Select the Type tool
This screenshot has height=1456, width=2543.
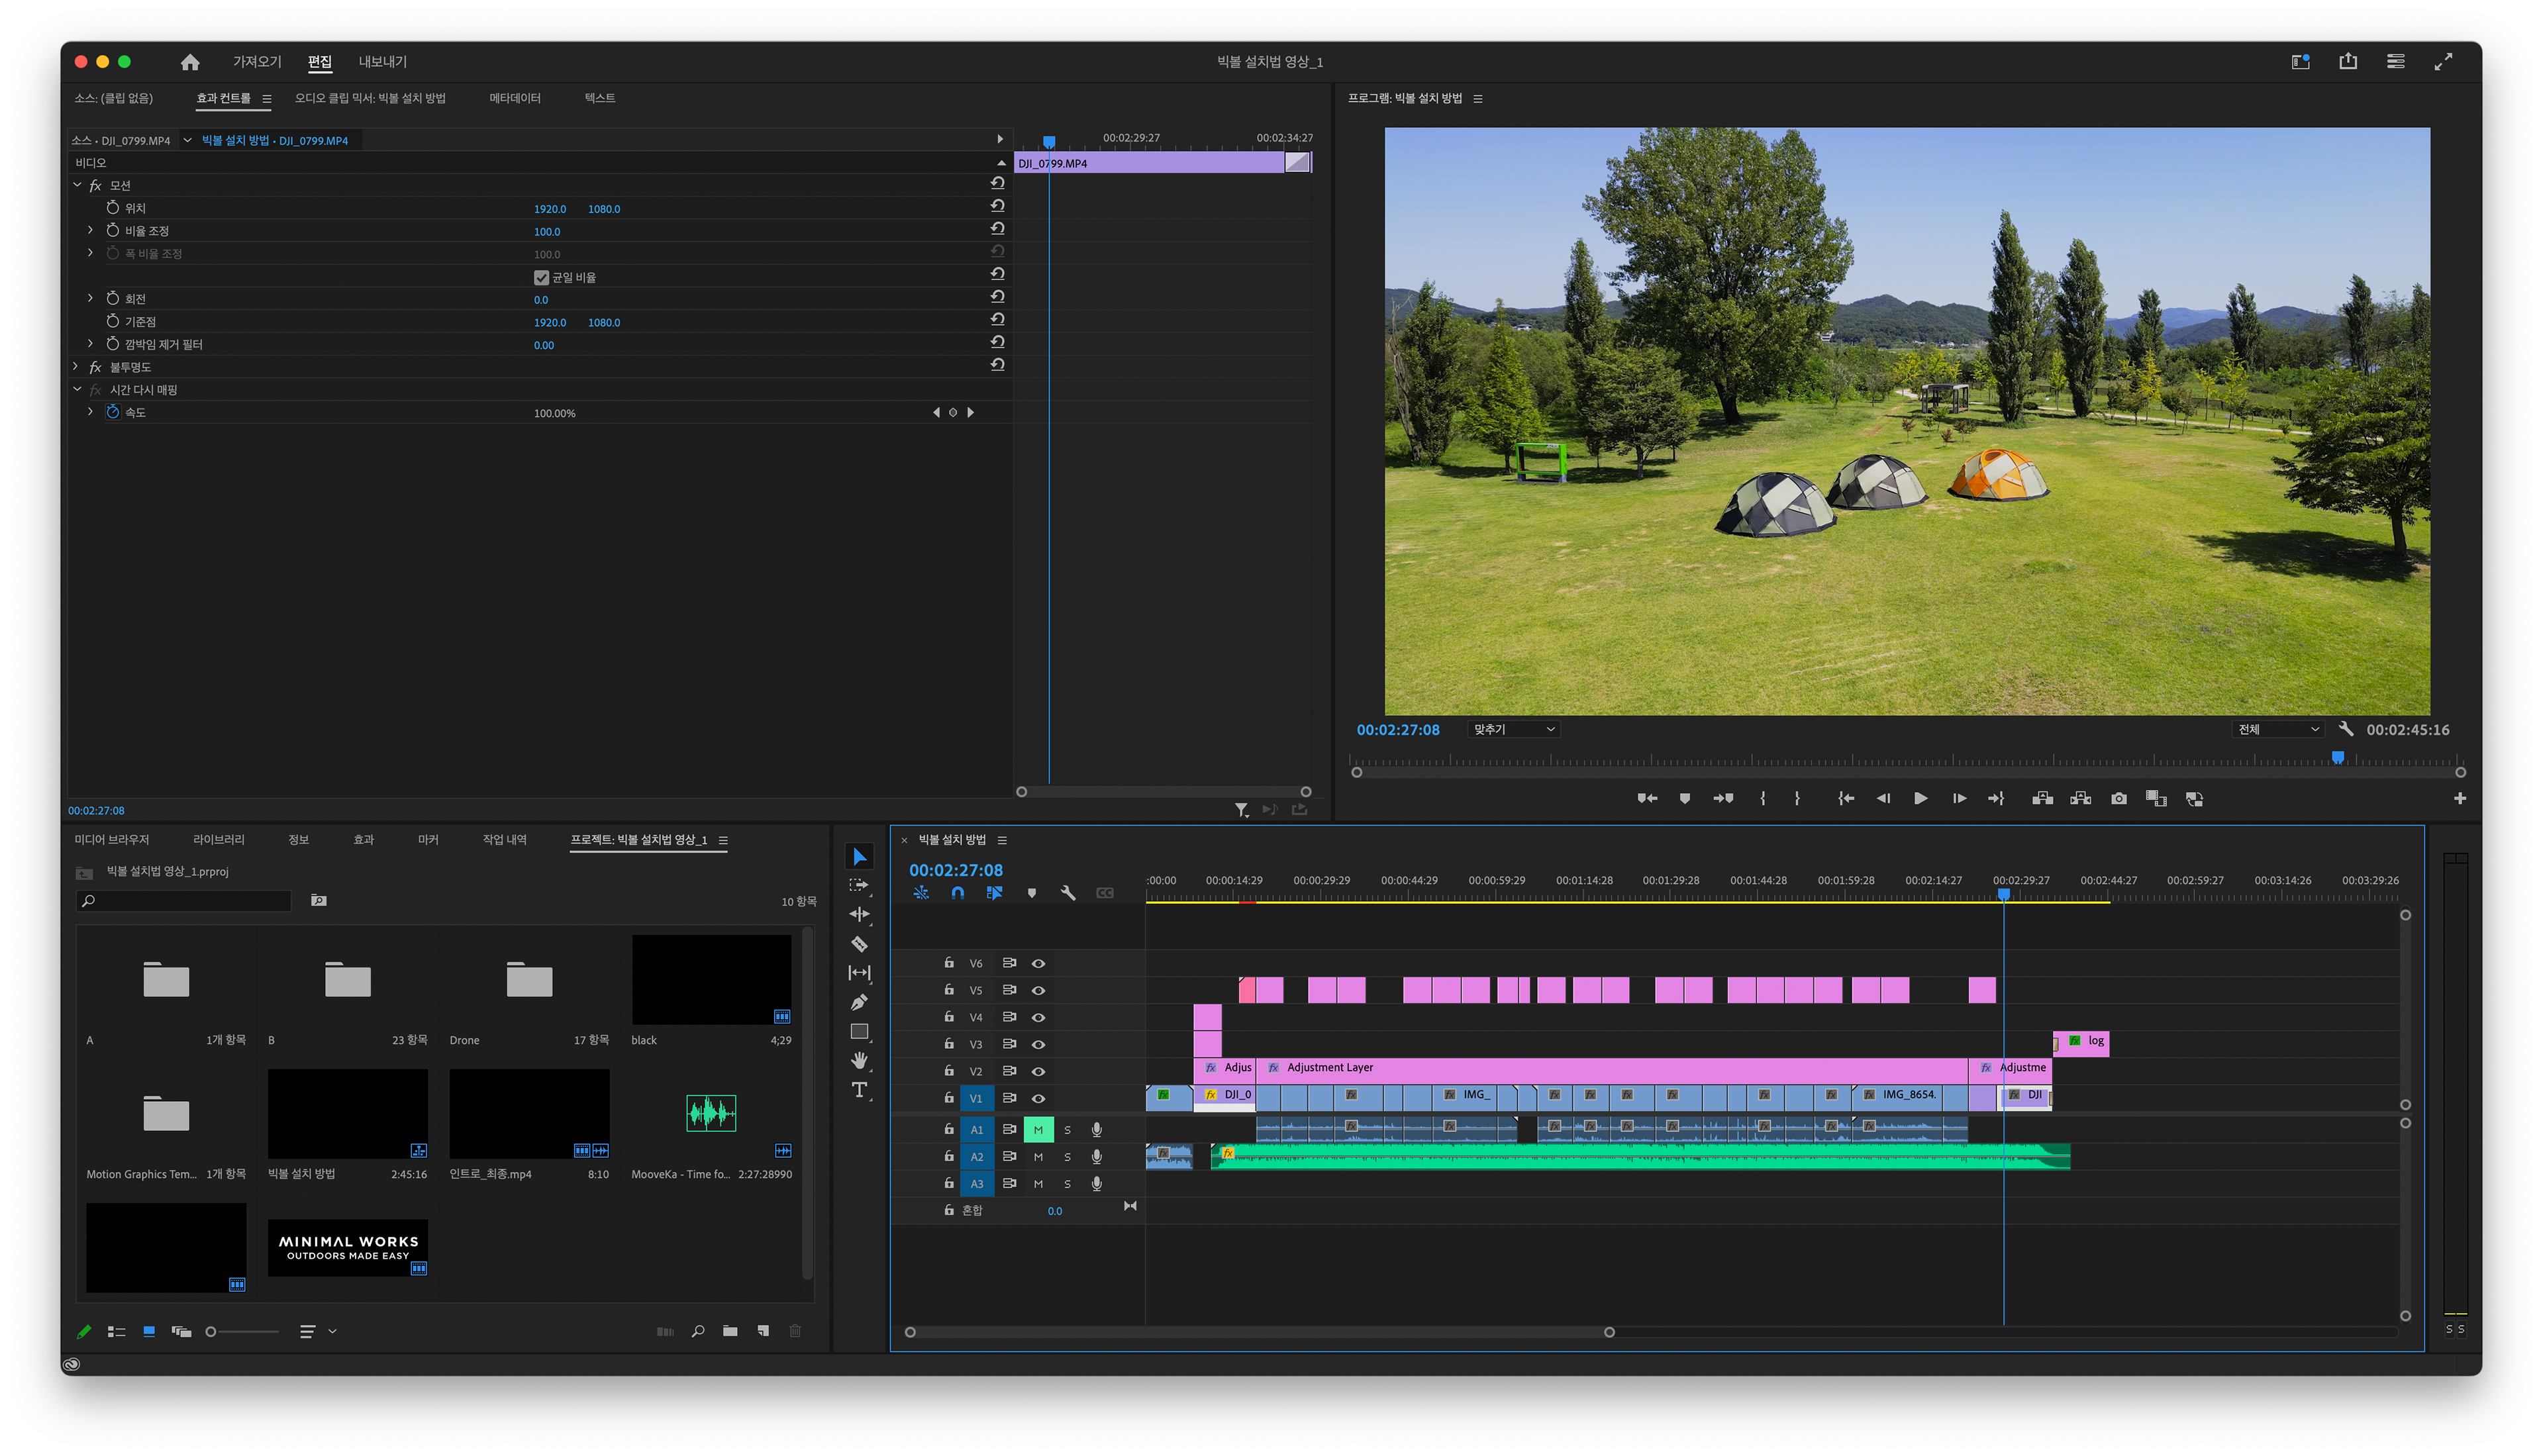point(859,1090)
